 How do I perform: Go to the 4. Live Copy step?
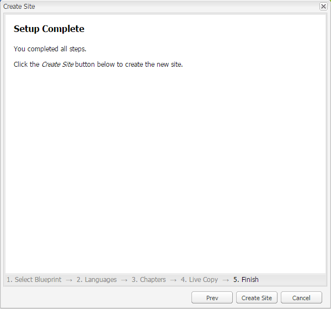tap(199, 280)
